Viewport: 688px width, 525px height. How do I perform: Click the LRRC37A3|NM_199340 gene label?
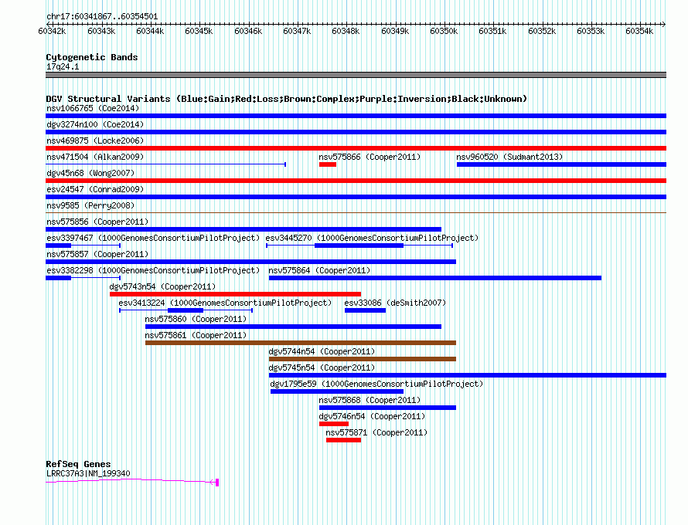click(88, 473)
